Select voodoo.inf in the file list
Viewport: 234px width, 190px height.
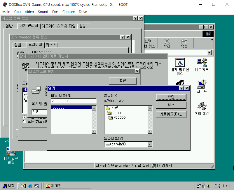point(72,108)
